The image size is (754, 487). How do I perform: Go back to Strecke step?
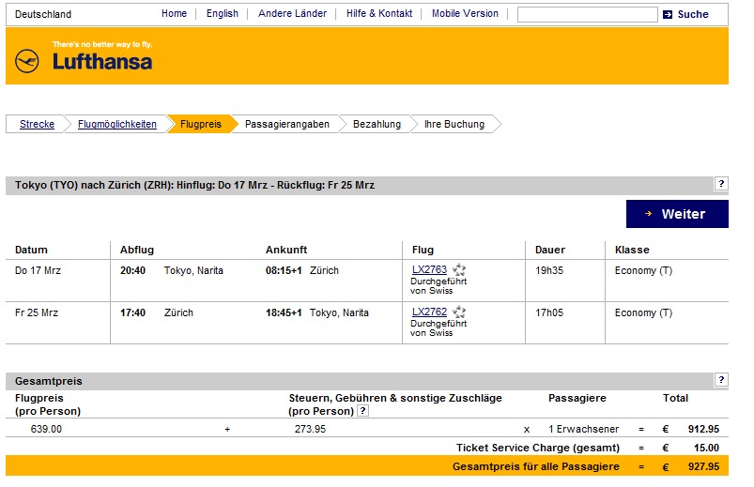pyautogui.click(x=37, y=124)
